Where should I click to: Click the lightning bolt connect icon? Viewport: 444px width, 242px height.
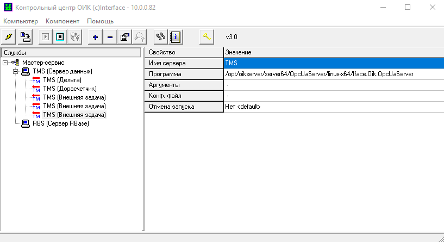9,37
